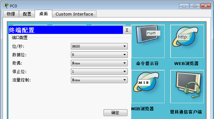Click the PC0 window title icon
The height and width of the screenshot is (119, 214).
coord(6,6)
